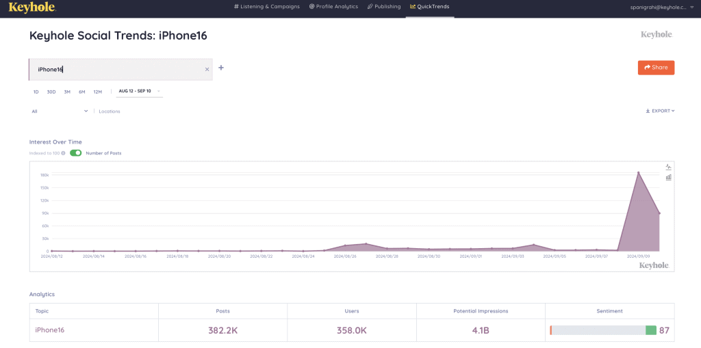701x348 pixels.
Task: Select the 30D time range
Action: [x=51, y=92]
